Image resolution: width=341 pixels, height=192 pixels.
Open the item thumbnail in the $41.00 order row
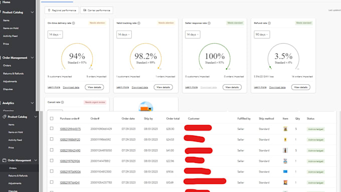pyautogui.click(x=285, y=150)
